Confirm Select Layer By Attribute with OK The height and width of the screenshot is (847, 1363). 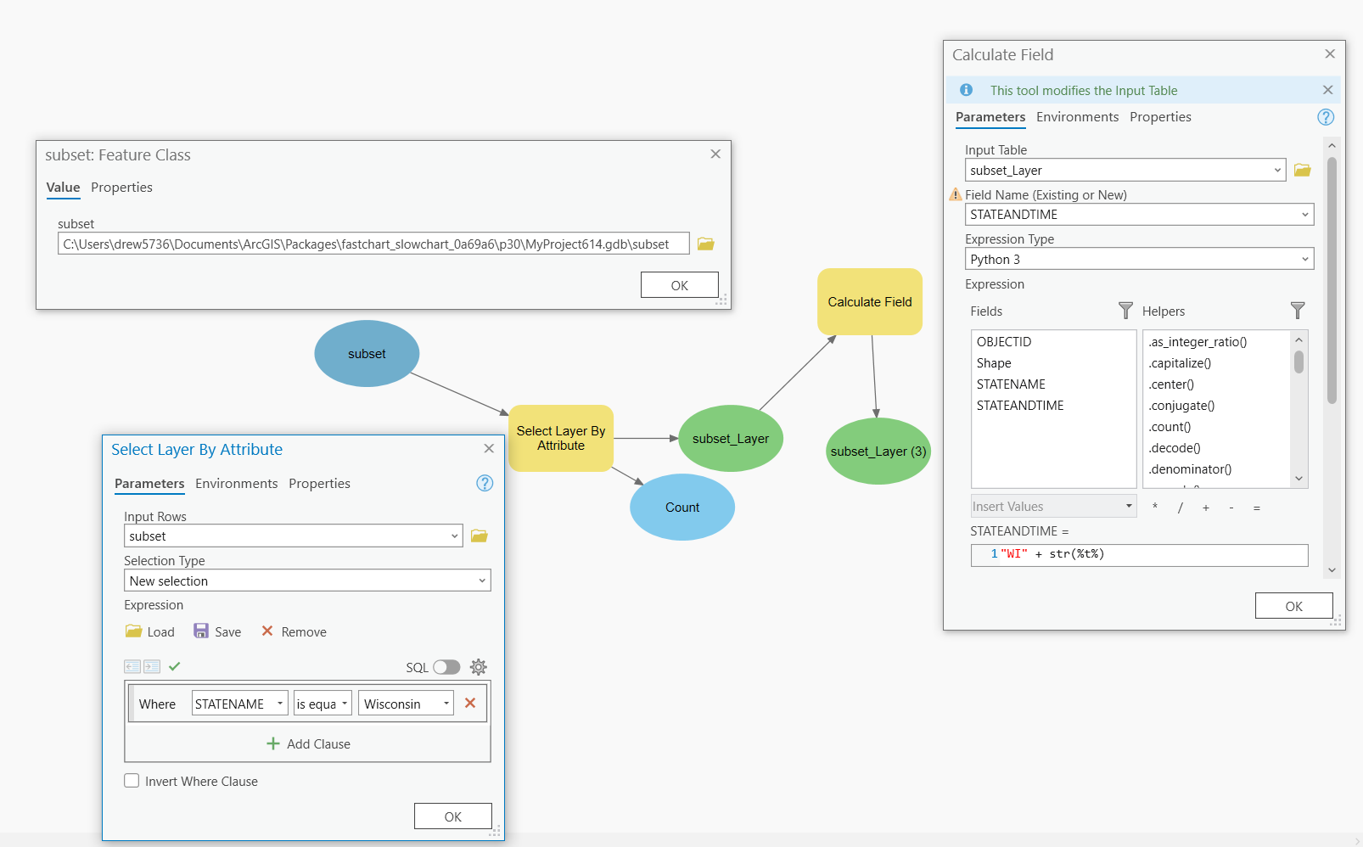[452, 816]
